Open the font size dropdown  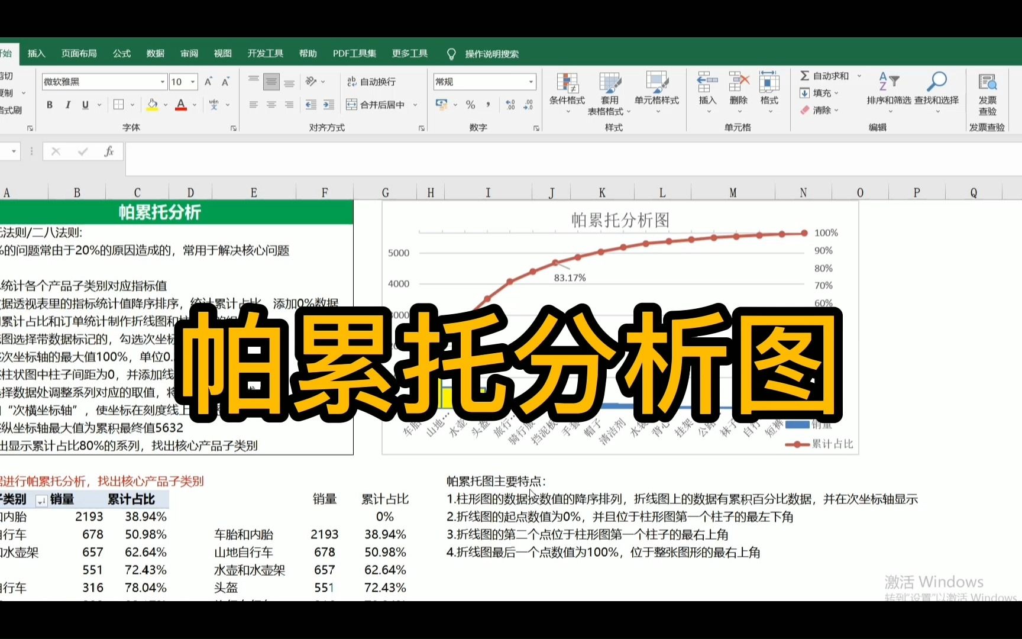[x=193, y=82]
